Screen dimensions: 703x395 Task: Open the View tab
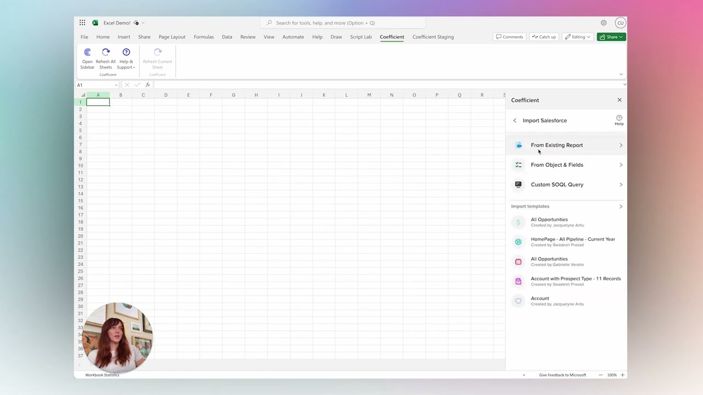(269, 37)
